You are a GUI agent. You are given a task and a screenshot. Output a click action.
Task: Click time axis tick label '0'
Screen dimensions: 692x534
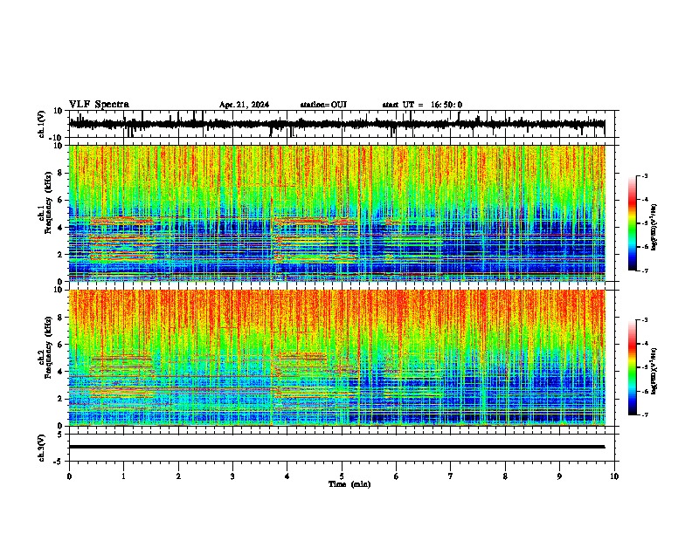69,476
